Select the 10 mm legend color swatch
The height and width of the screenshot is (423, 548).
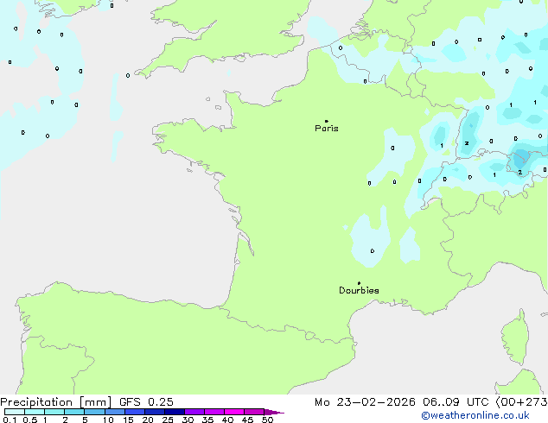click(x=114, y=413)
